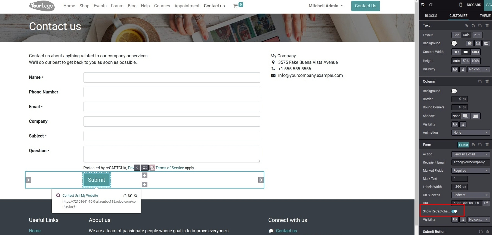Open the redirect URL external link icon
Screen dimensions: 492x235
point(486,203)
